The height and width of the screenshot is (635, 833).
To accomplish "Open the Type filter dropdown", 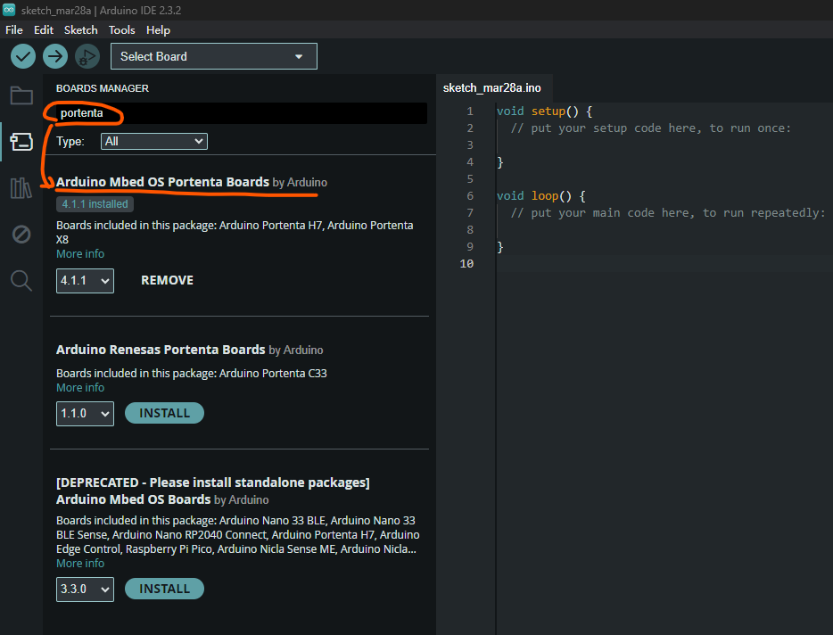I will 153,141.
